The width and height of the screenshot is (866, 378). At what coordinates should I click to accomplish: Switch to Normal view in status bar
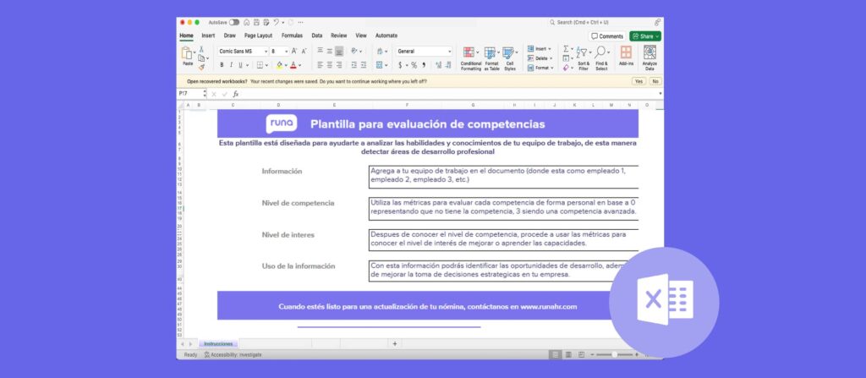pos(555,354)
